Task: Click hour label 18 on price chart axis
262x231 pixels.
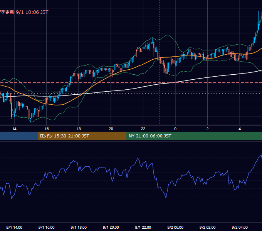Action: tap(79, 129)
